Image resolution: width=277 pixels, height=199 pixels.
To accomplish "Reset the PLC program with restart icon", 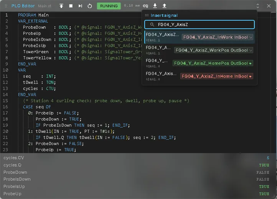I will pyautogui.click(x=90, y=6).
